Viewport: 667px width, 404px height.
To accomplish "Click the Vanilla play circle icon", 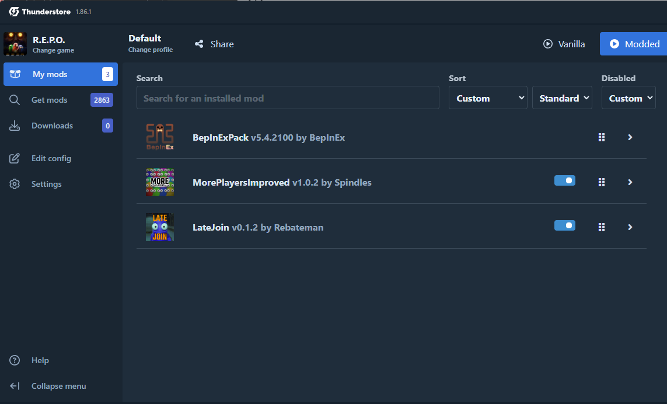I will (548, 44).
